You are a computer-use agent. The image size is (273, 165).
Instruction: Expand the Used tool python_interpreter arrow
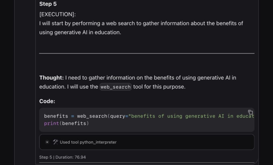[47, 142]
